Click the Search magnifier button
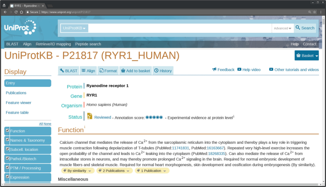This screenshot has height=187, width=326. click(x=305, y=28)
